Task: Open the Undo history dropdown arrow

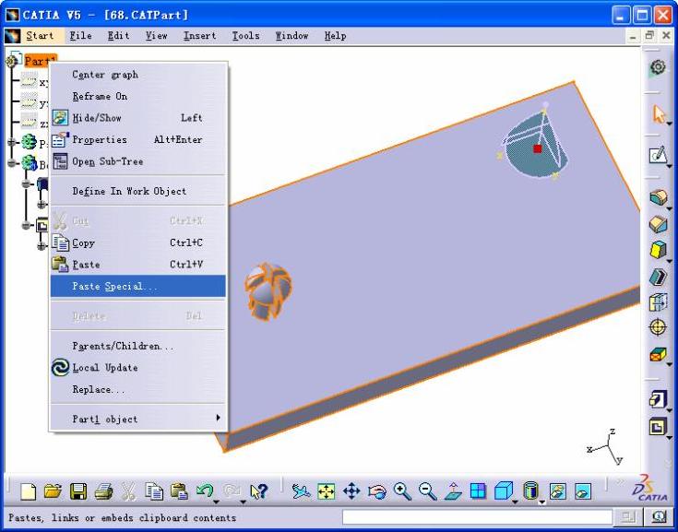Action: point(216,502)
